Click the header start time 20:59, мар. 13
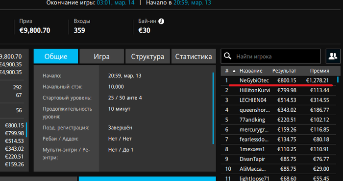343x181 pixels. click(192, 3)
